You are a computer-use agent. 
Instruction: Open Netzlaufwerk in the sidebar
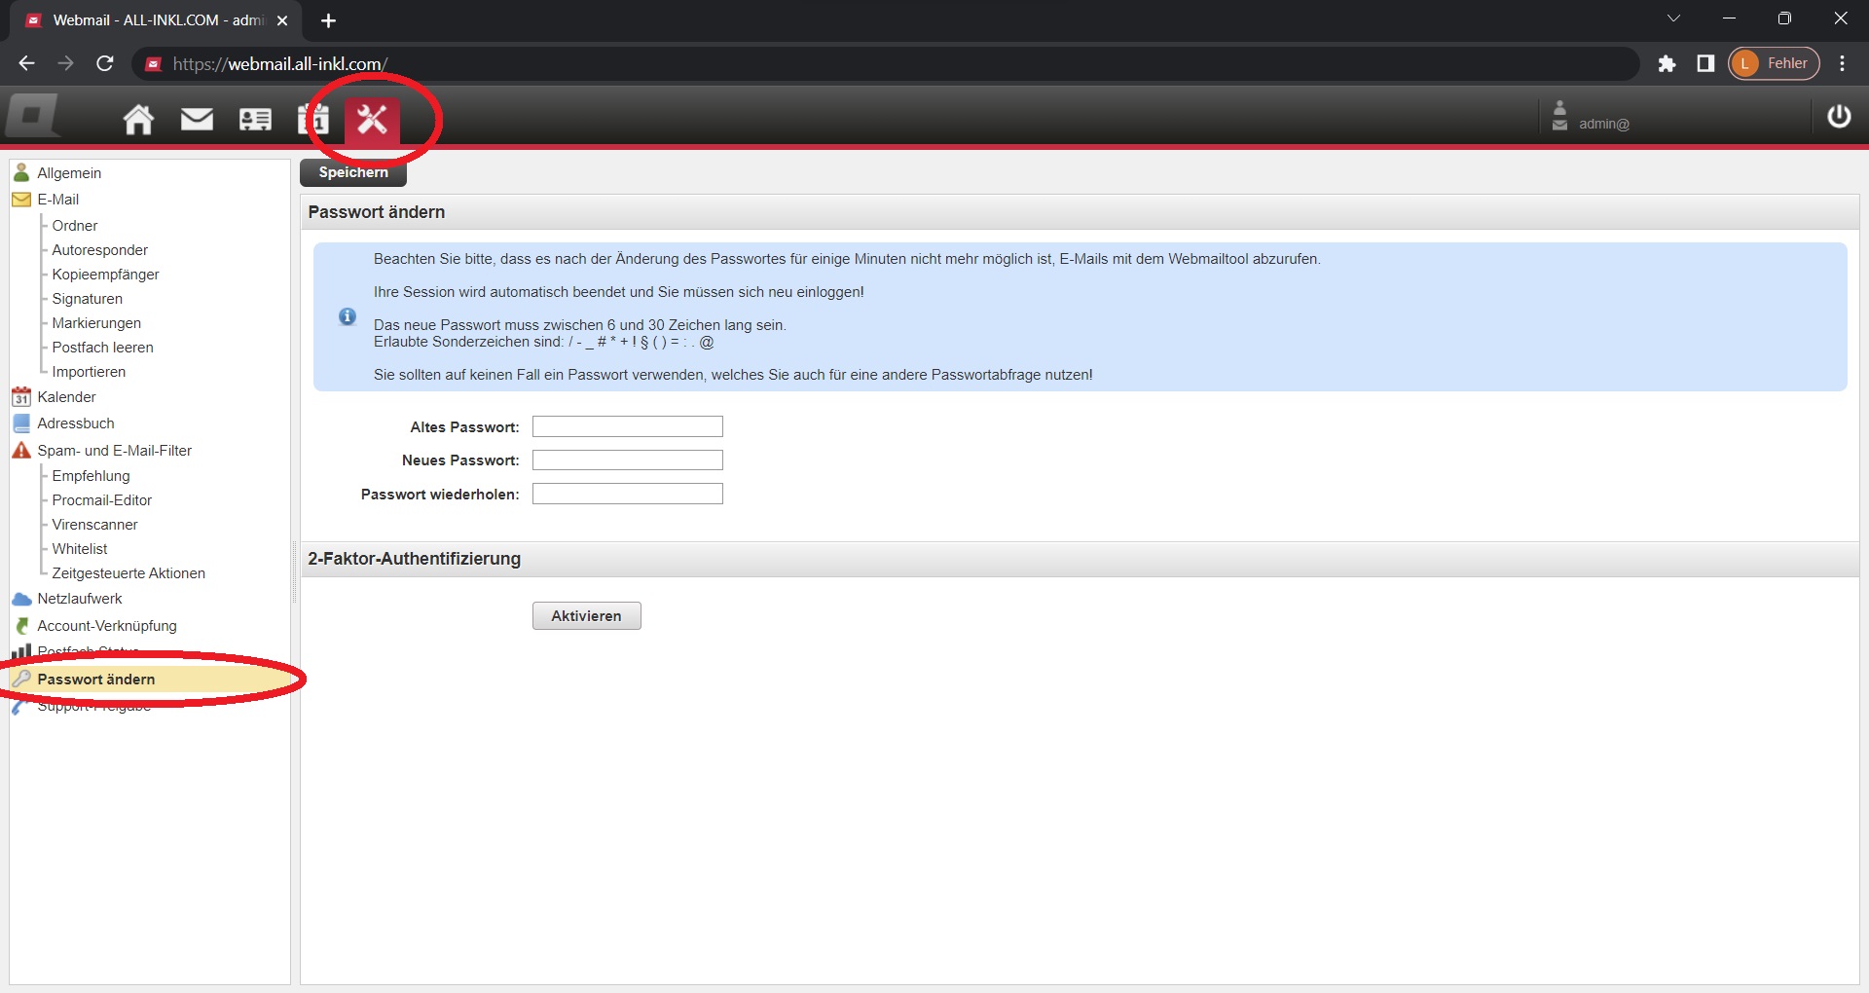click(79, 599)
